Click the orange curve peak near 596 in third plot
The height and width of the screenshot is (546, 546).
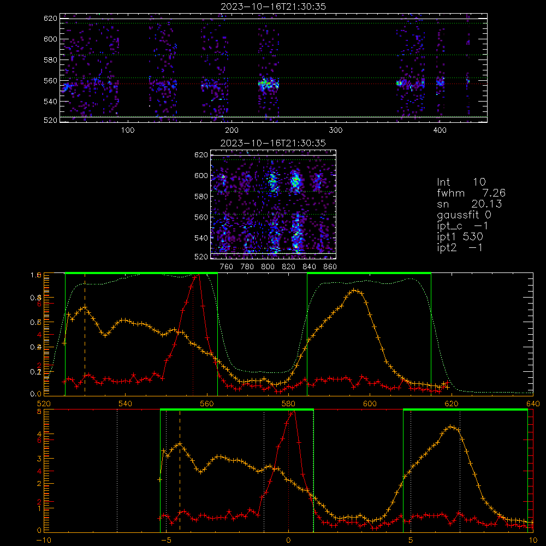(355, 290)
